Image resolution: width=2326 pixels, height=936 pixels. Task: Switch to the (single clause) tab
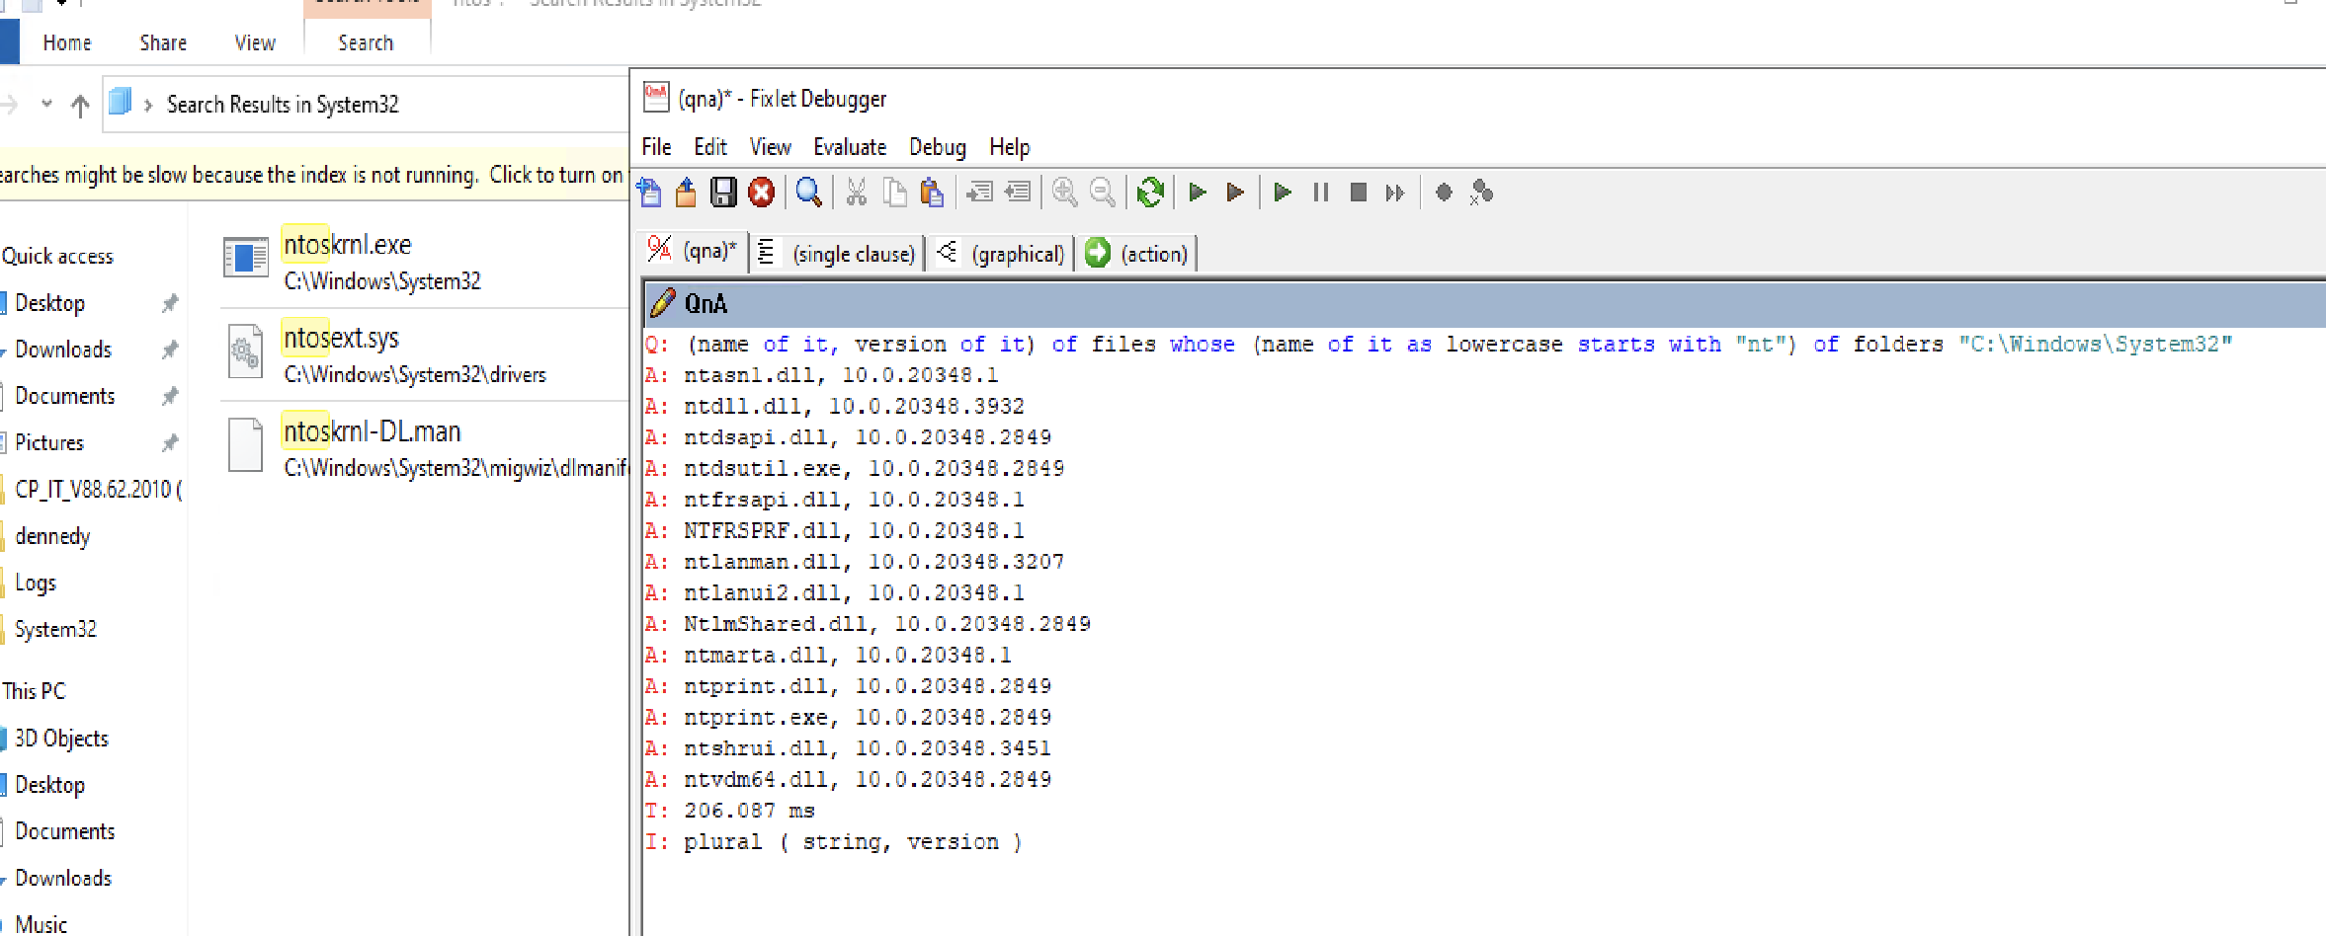(x=838, y=254)
